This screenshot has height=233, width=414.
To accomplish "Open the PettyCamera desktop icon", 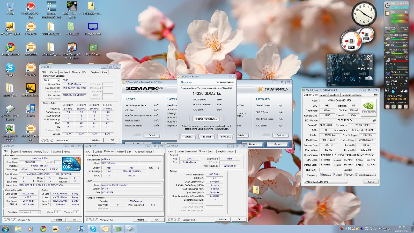I will pos(93,29).
